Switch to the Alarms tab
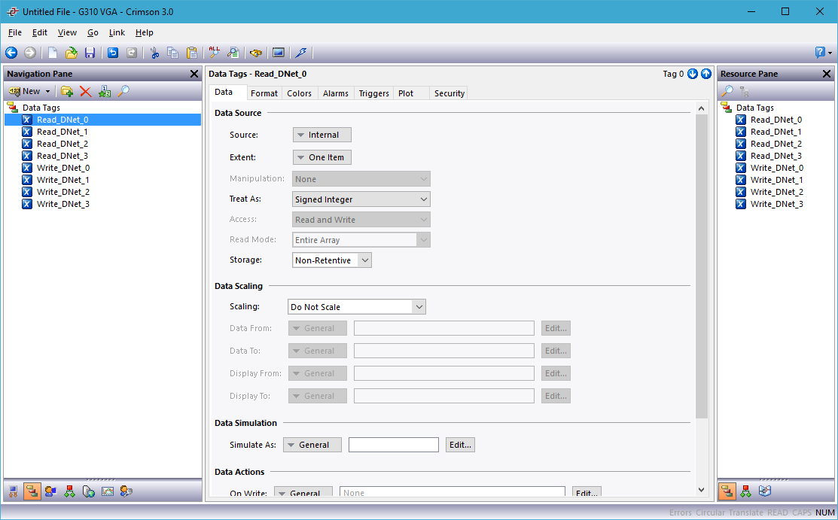This screenshot has height=520, width=838. click(x=336, y=93)
